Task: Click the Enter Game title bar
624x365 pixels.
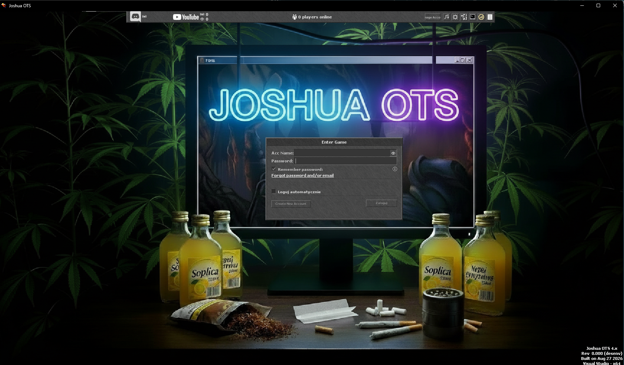Action: tap(334, 142)
